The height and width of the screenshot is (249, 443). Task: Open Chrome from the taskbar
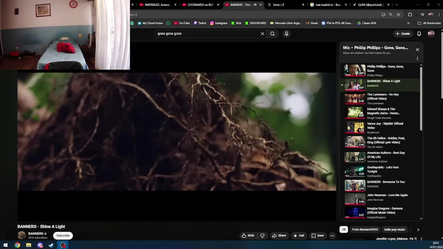17,245
